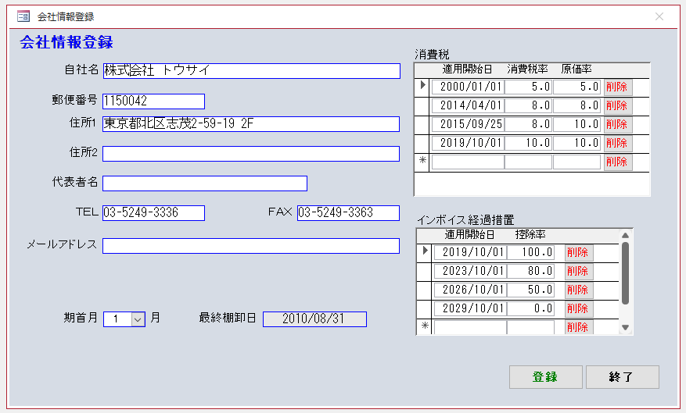Delete the 2019/10/01 consumption tax row
The width and height of the screenshot is (686, 413).
pyautogui.click(x=617, y=143)
